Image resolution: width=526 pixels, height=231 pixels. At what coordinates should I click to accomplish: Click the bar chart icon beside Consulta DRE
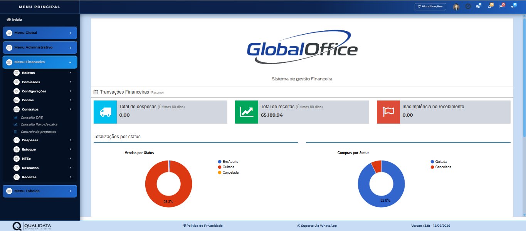pyautogui.click(x=15, y=117)
